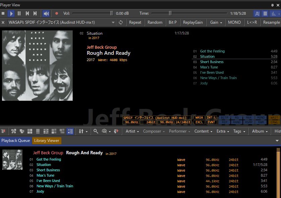Select the four-square grid view icon
Image resolution: width=281 pixels, height=198 pixels.
coord(30,131)
